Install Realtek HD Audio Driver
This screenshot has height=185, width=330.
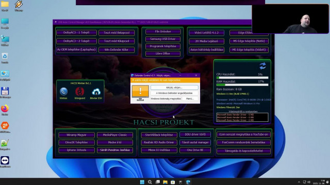159,142
